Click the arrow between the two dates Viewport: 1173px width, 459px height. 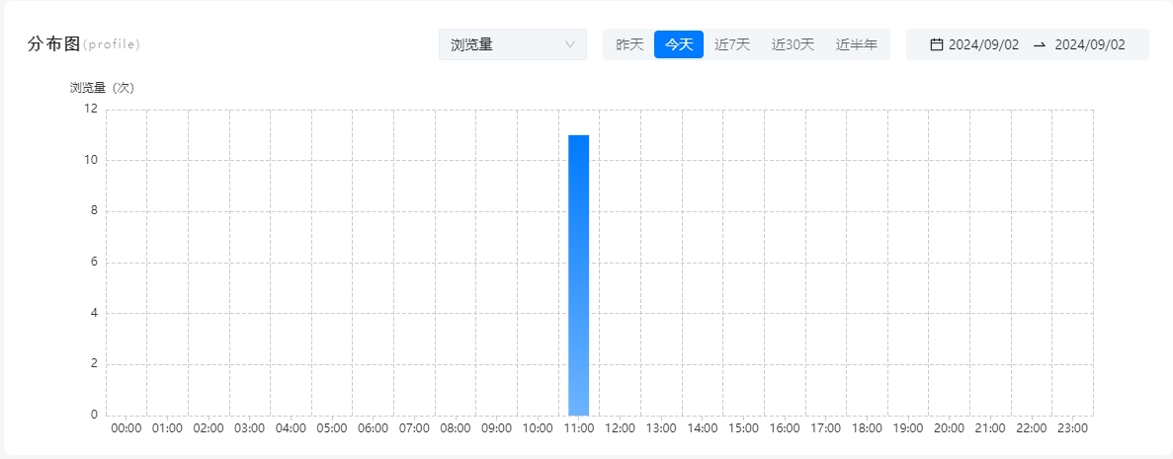pos(1039,44)
